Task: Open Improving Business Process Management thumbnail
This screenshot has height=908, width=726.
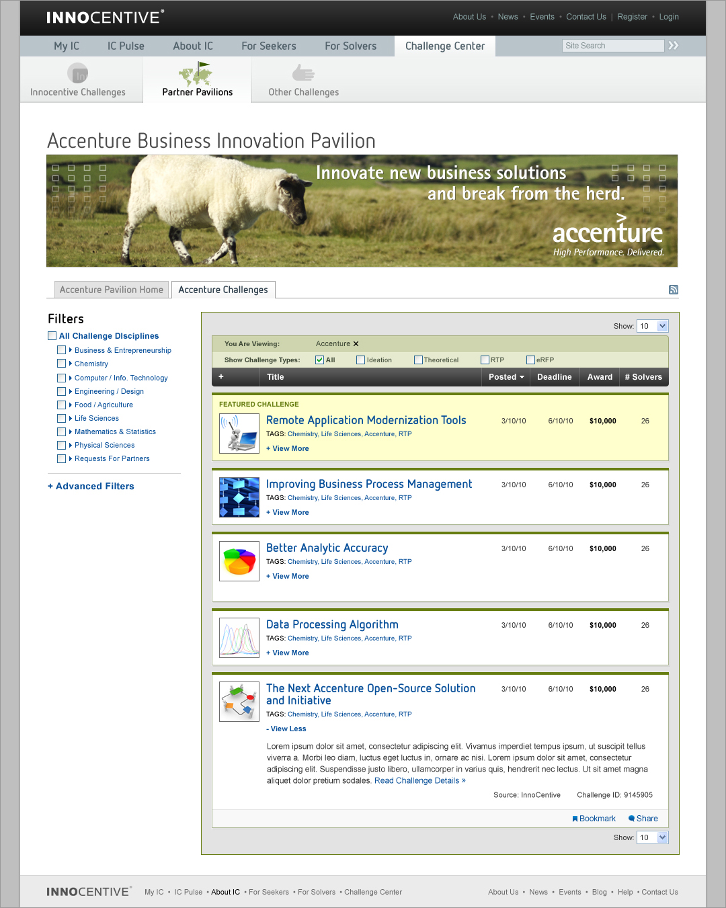Action: tap(239, 497)
